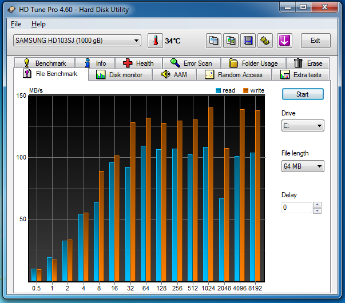Switch to the Benchmark tab
Image resolution: width=345 pixels, height=303 pixels.
click(45, 63)
